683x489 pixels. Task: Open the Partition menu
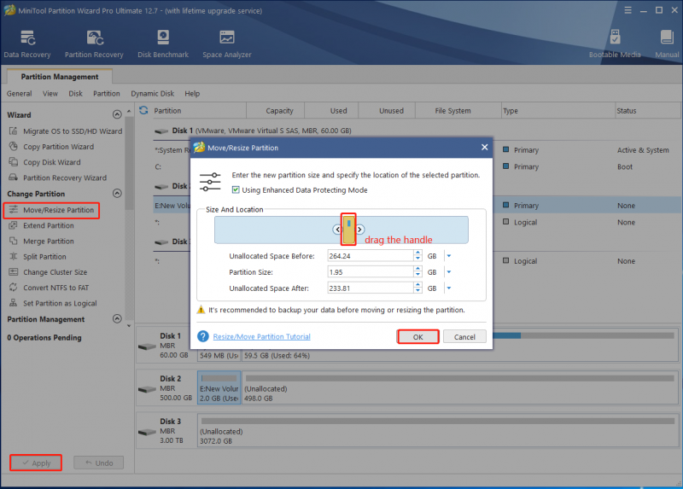[106, 94]
